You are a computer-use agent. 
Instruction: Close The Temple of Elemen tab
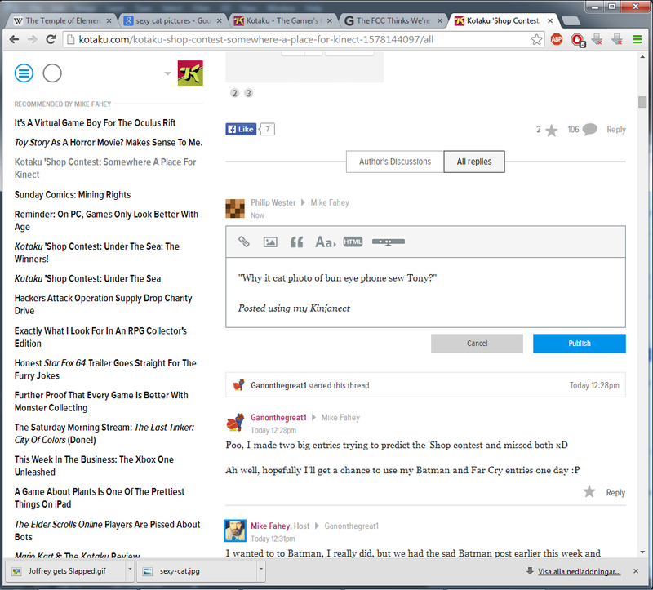pyautogui.click(x=109, y=21)
